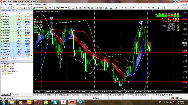The height and width of the screenshot is (105, 188).
Task: Open the Charts menu
Action: (23, 4)
